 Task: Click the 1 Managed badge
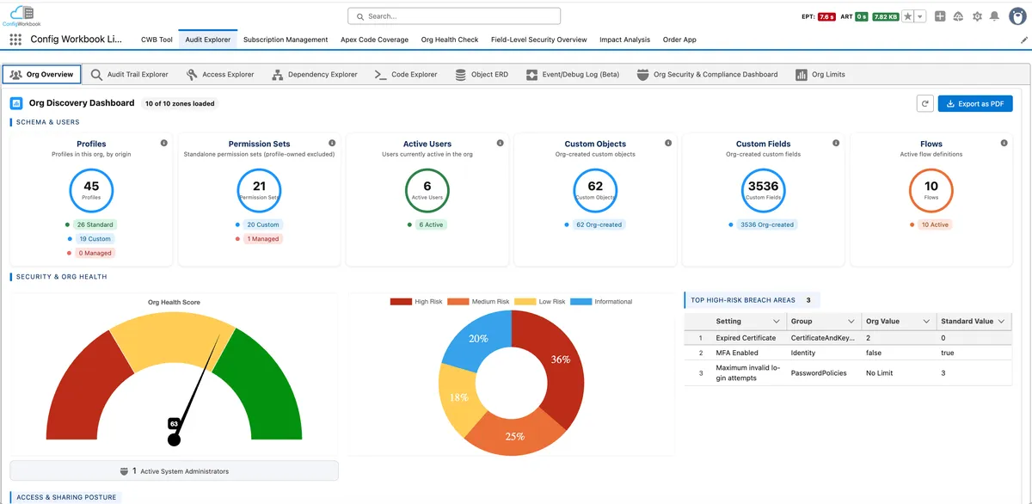pyautogui.click(x=264, y=239)
